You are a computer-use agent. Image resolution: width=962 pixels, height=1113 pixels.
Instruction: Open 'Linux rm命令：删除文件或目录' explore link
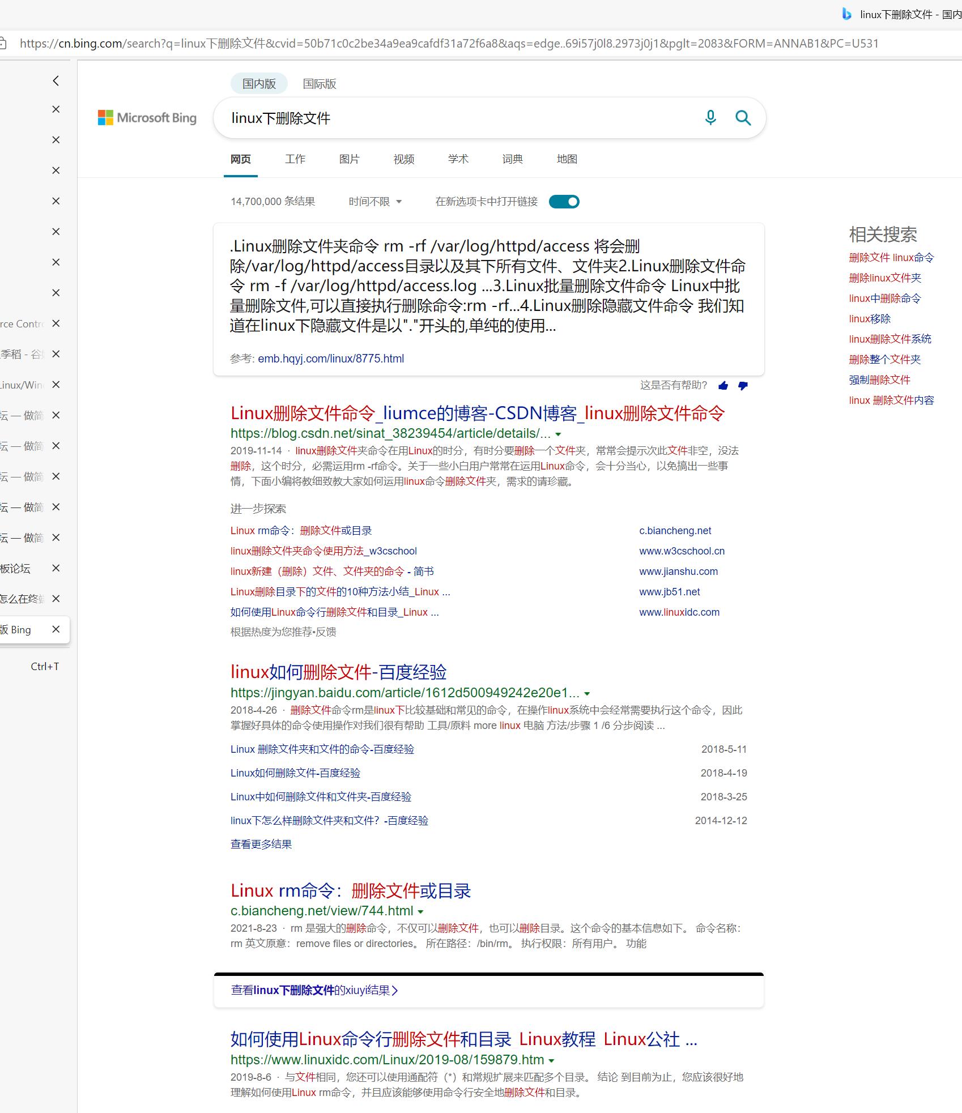click(301, 531)
